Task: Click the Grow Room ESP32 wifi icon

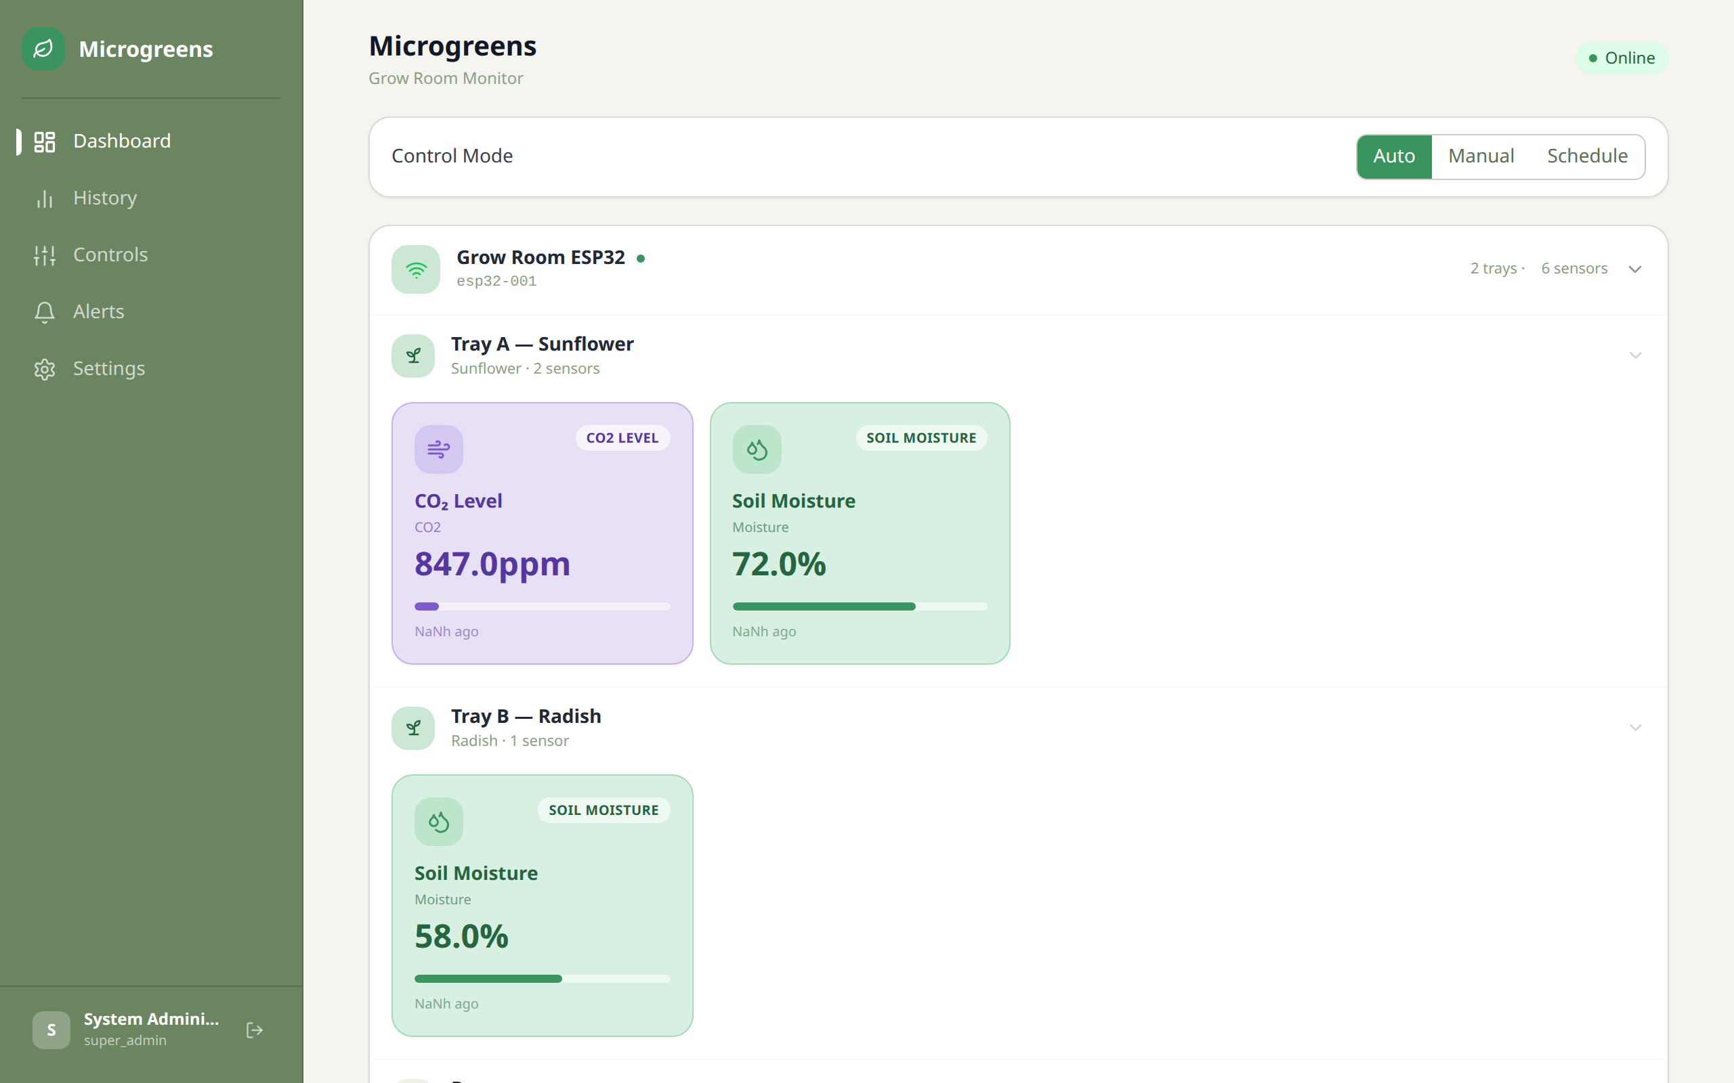Action: [416, 269]
